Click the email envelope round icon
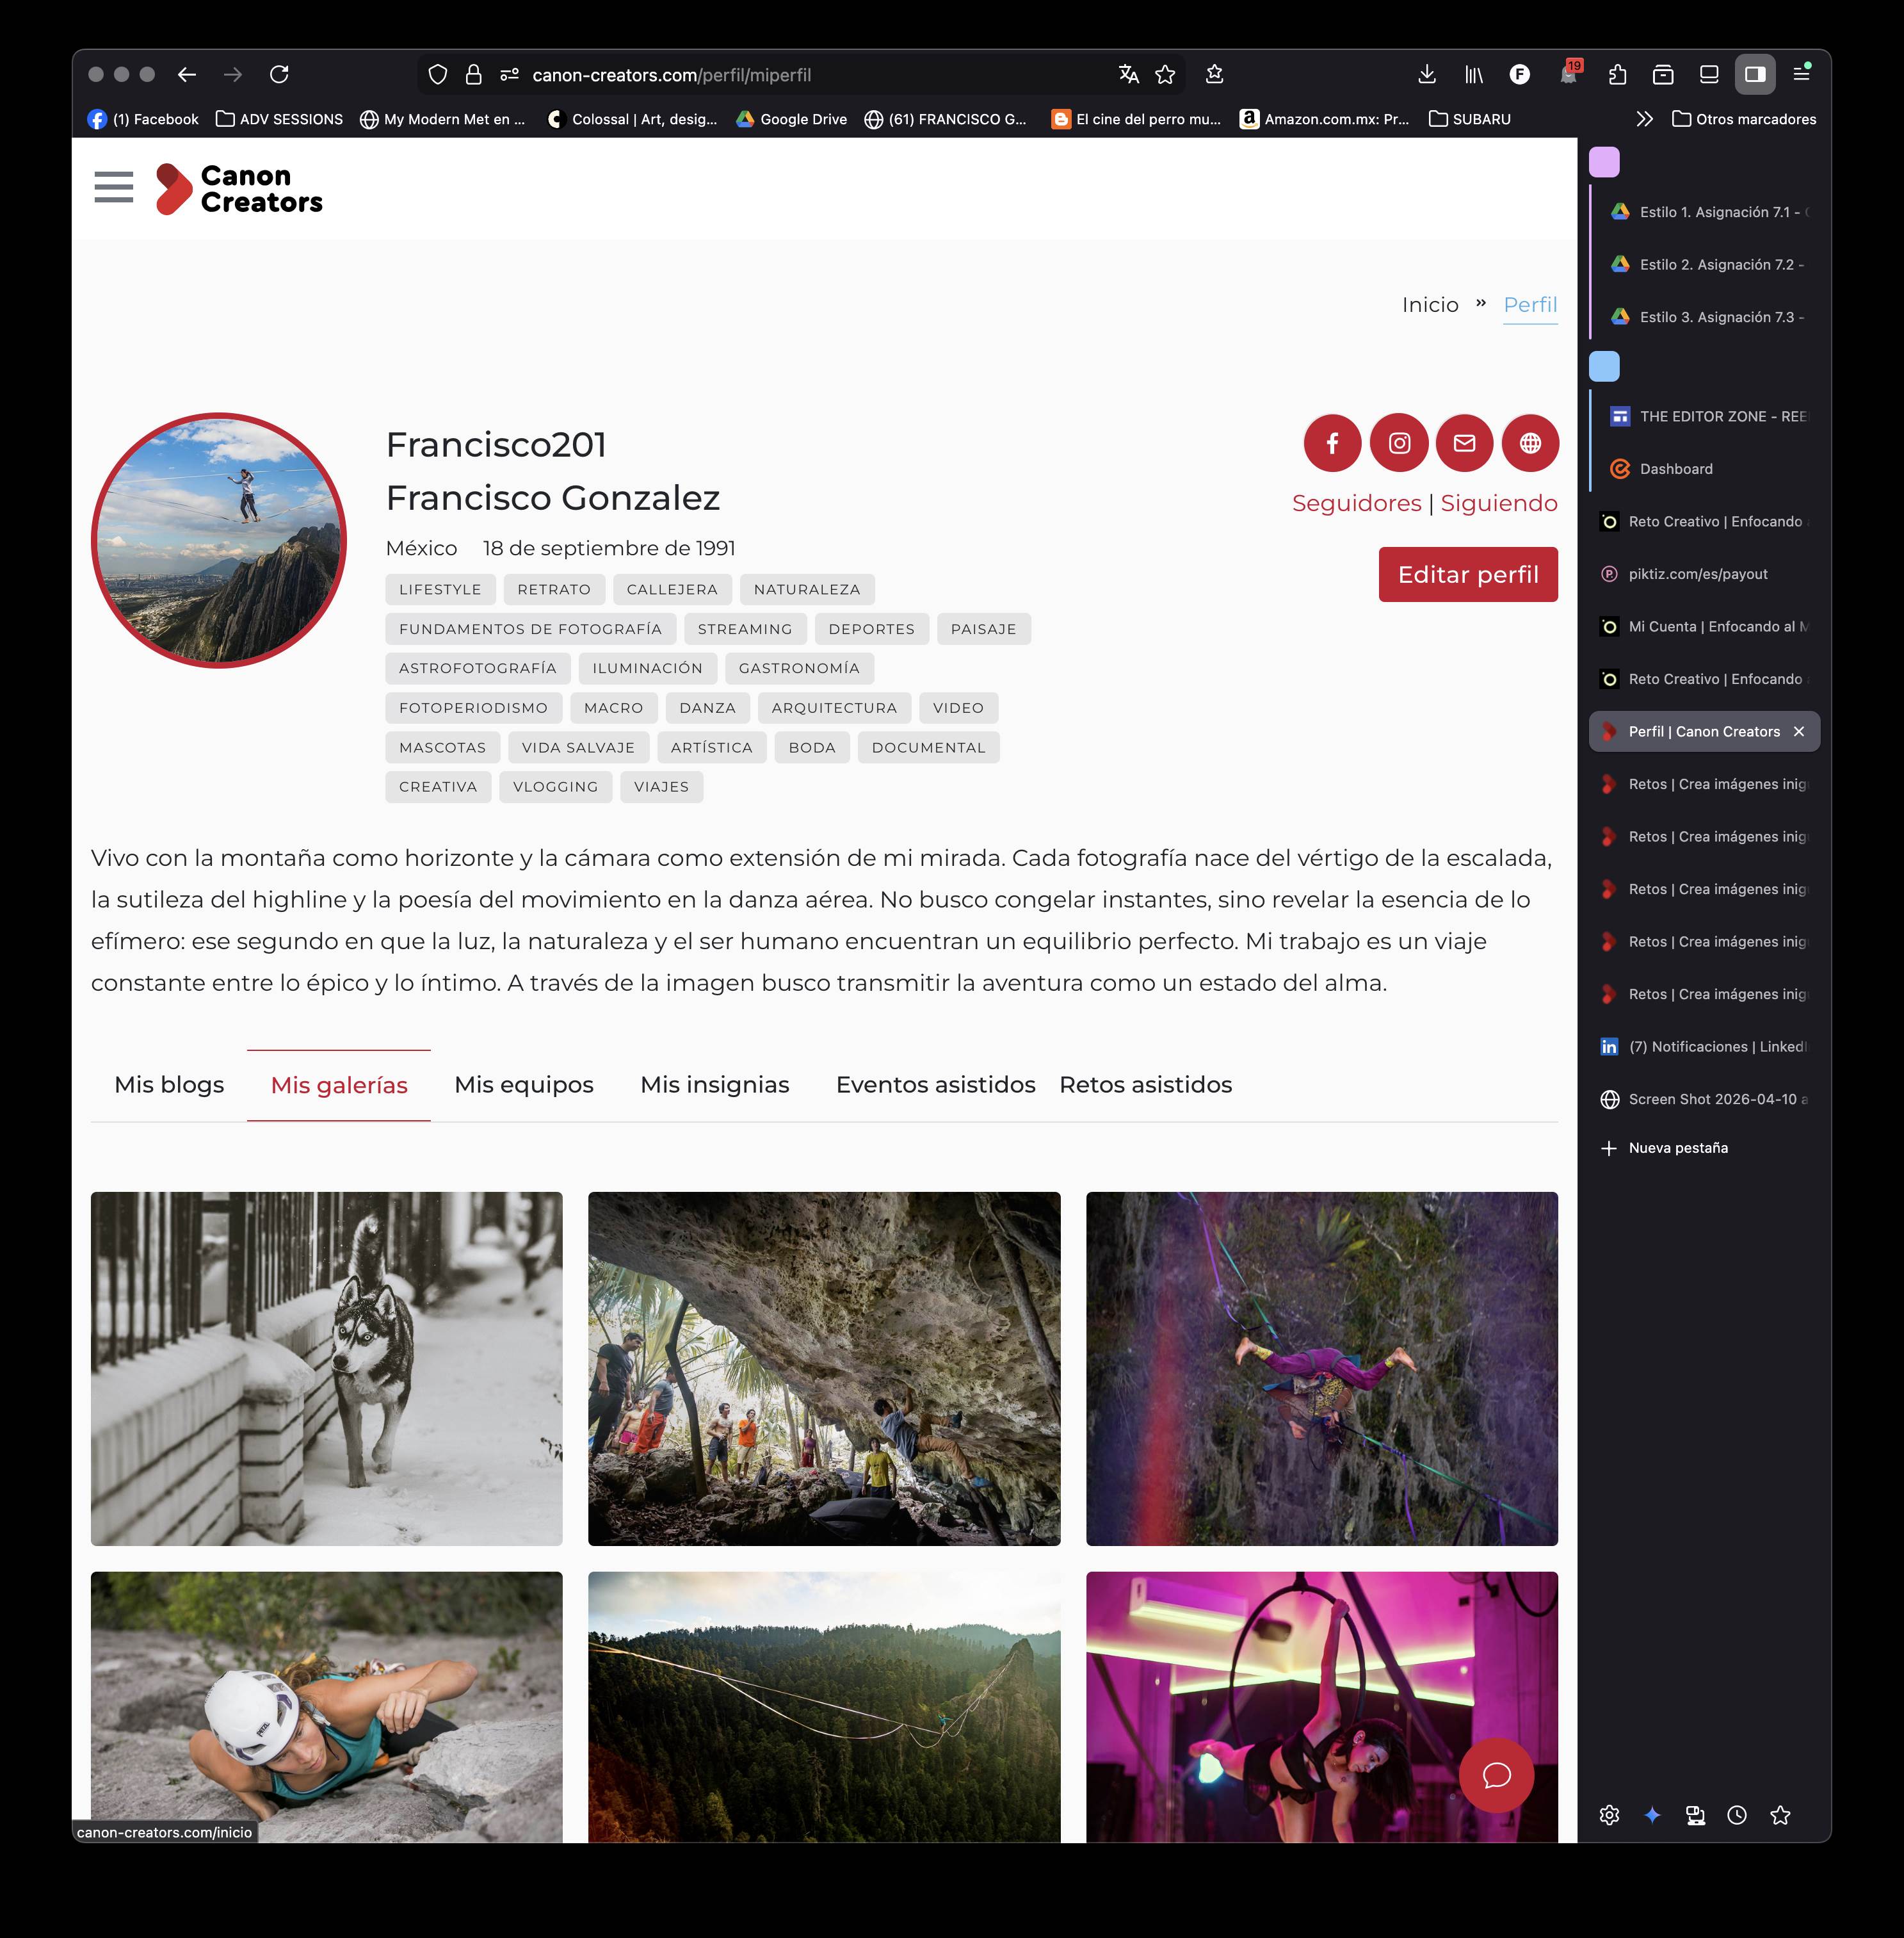Screen dimensions: 1904x1938 point(1464,443)
